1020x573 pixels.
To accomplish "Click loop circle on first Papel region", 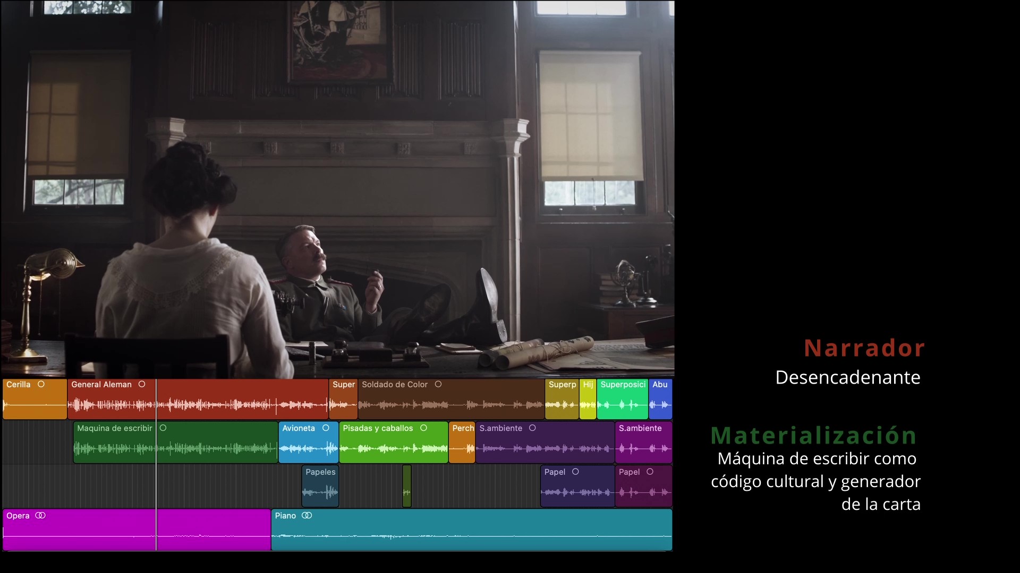I will coord(575,472).
